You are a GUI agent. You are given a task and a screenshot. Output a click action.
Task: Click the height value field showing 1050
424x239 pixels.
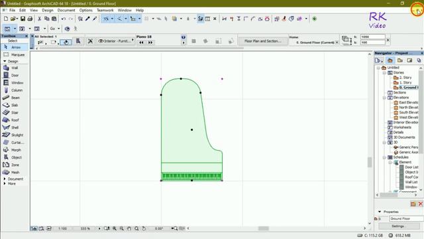coord(372,37)
